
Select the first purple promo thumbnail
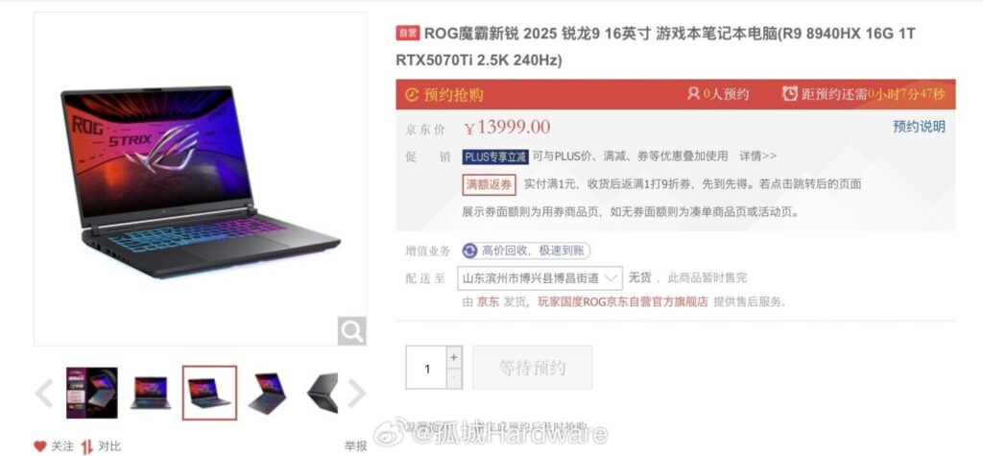point(91,393)
